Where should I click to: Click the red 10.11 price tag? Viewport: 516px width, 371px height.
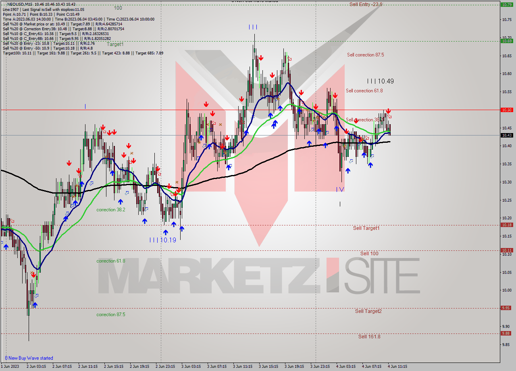pos(507,250)
